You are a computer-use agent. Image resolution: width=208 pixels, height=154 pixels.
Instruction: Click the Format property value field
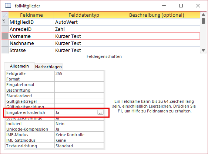pos(79,79)
